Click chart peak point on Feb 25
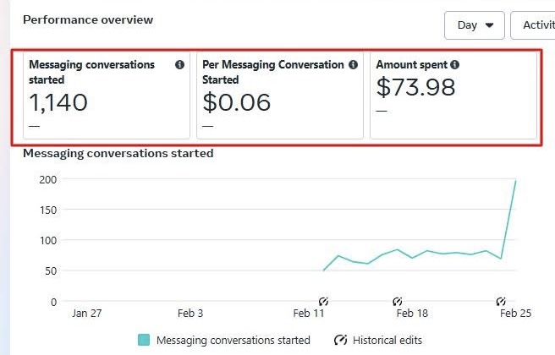 (x=515, y=181)
